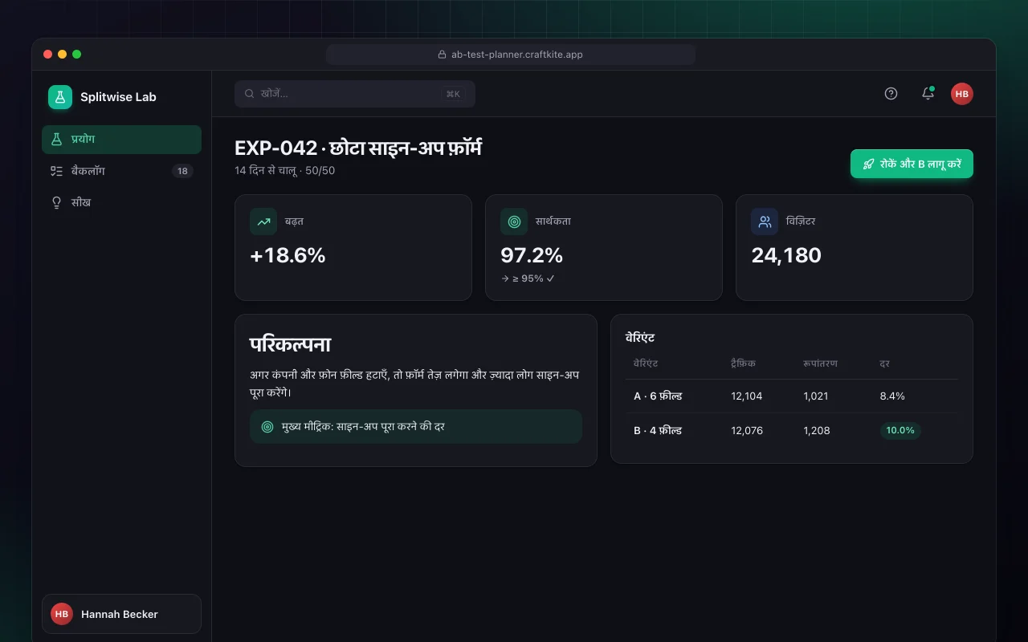Image resolution: width=1028 pixels, height=642 pixels.
Task: Click the ⌘K shortcut hint
Action: [x=453, y=94]
